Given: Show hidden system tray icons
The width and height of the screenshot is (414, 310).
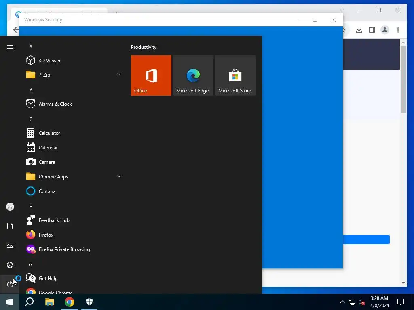Looking at the screenshot, I should tap(342, 302).
